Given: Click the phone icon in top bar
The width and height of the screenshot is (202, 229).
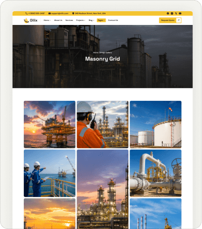Looking at the screenshot, I should click(x=26, y=13).
